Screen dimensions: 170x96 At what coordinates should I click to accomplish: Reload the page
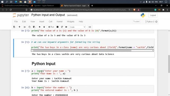pos(11,10)
